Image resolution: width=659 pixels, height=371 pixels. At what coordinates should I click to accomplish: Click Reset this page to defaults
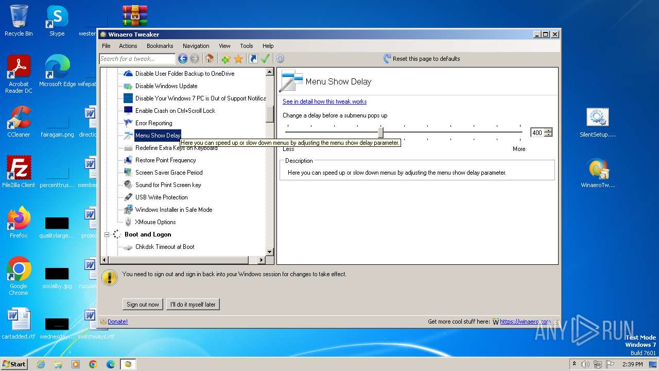click(422, 59)
